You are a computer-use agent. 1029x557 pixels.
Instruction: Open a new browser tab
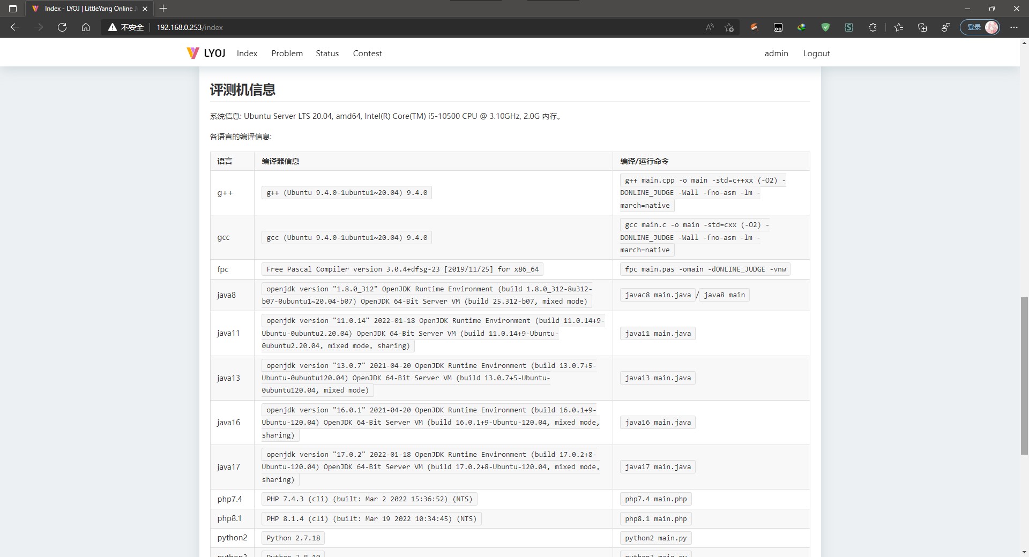(163, 8)
